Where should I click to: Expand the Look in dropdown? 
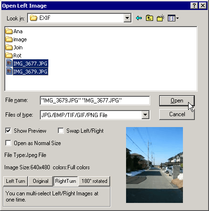[127, 18]
